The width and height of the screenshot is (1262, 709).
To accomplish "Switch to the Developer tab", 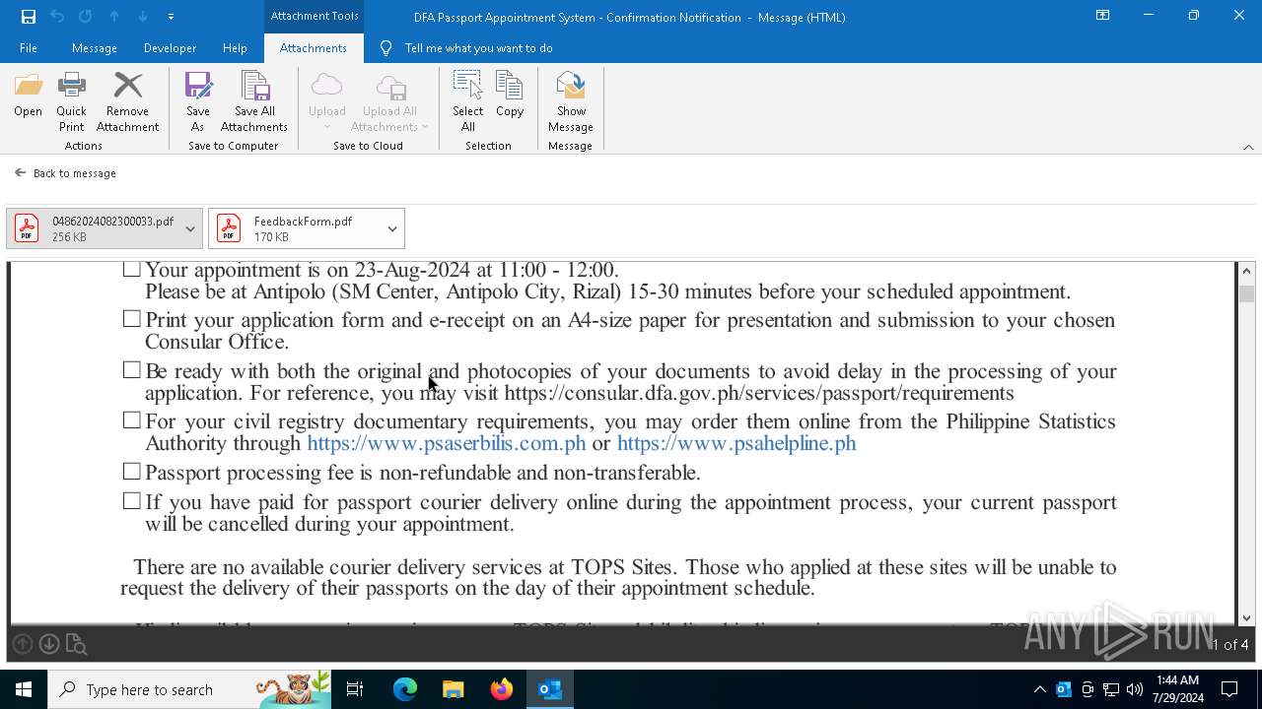I will click(x=170, y=47).
